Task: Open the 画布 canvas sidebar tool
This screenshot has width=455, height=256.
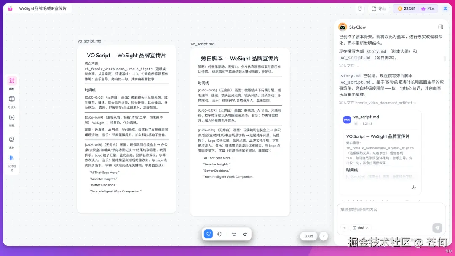Action: [12, 83]
